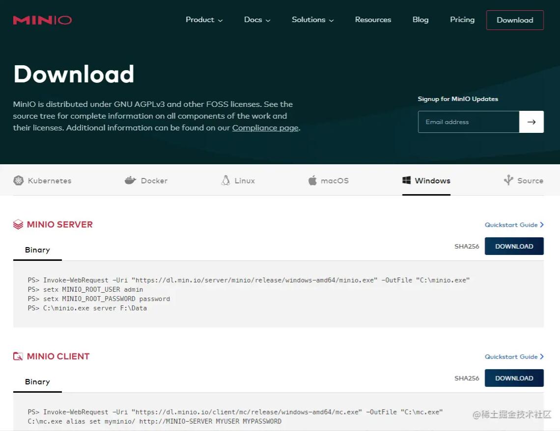Switch to the macOS tab
This screenshot has width=560, height=431.
[329, 180]
